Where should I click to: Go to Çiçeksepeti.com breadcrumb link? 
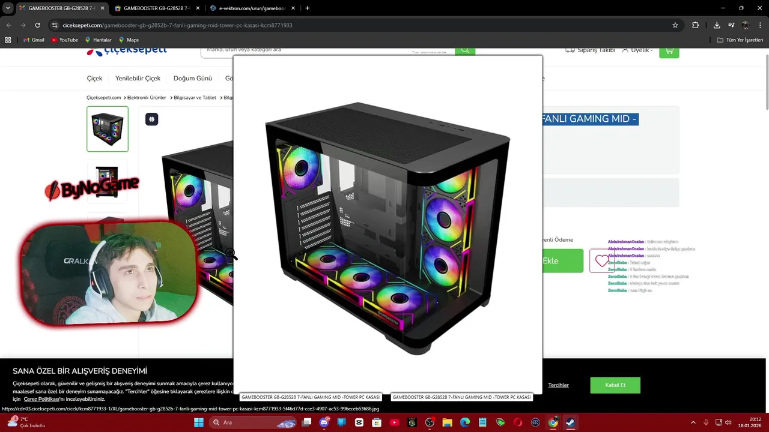(103, 98)
